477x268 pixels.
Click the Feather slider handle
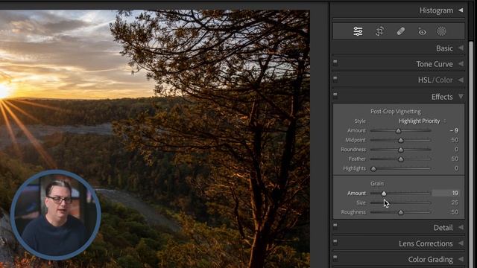pos(401,159)
